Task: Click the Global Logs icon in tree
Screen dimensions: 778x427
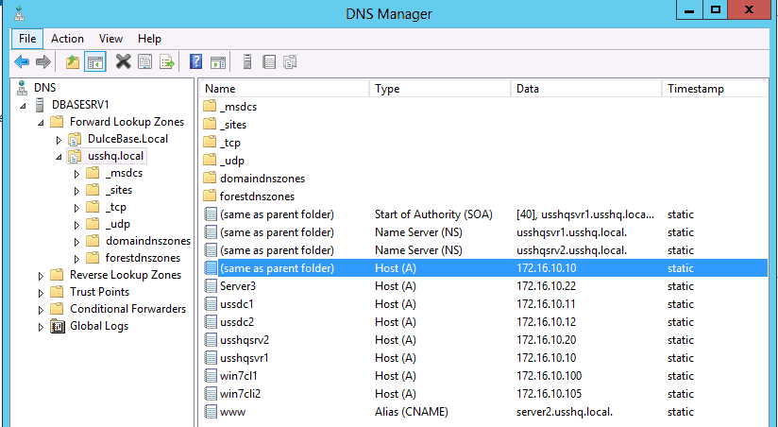Action: tap(58, 326)
